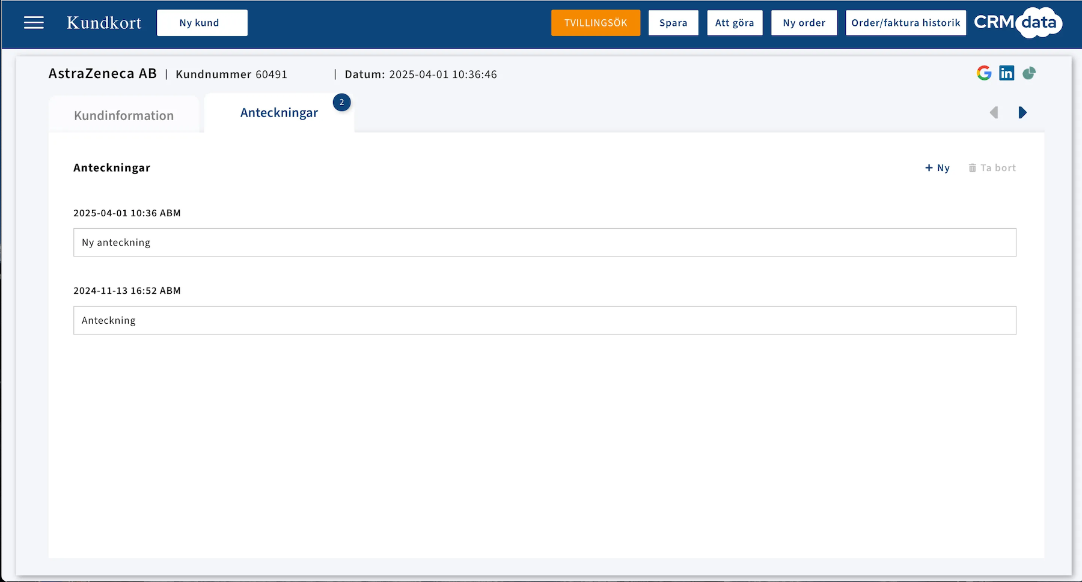
Task: Click the Kundkort page title
Action: coord(104,23)
